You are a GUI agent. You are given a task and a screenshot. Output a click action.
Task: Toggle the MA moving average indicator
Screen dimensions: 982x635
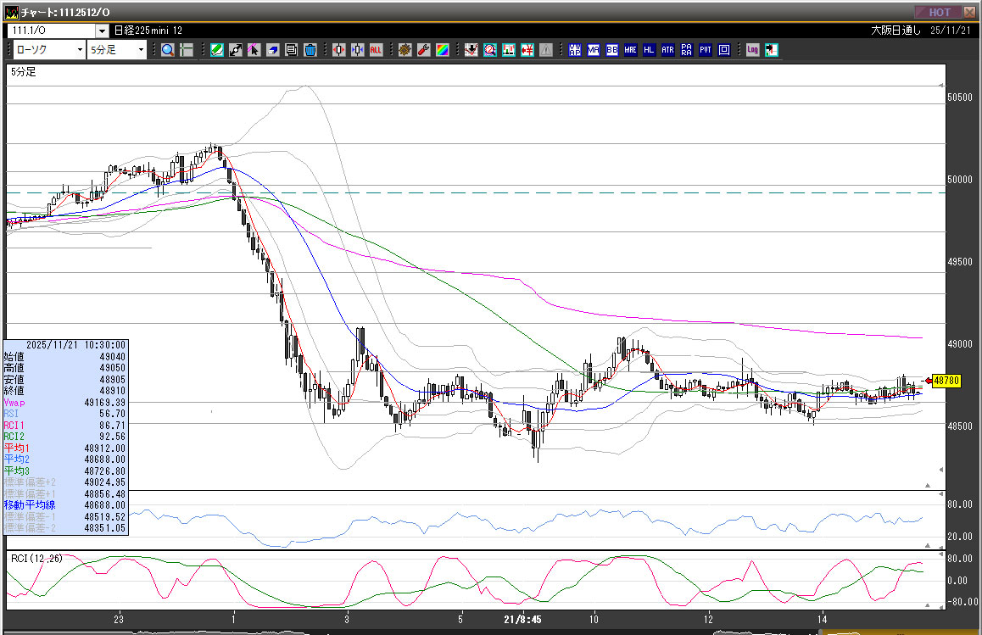click(x=593, y=50)
